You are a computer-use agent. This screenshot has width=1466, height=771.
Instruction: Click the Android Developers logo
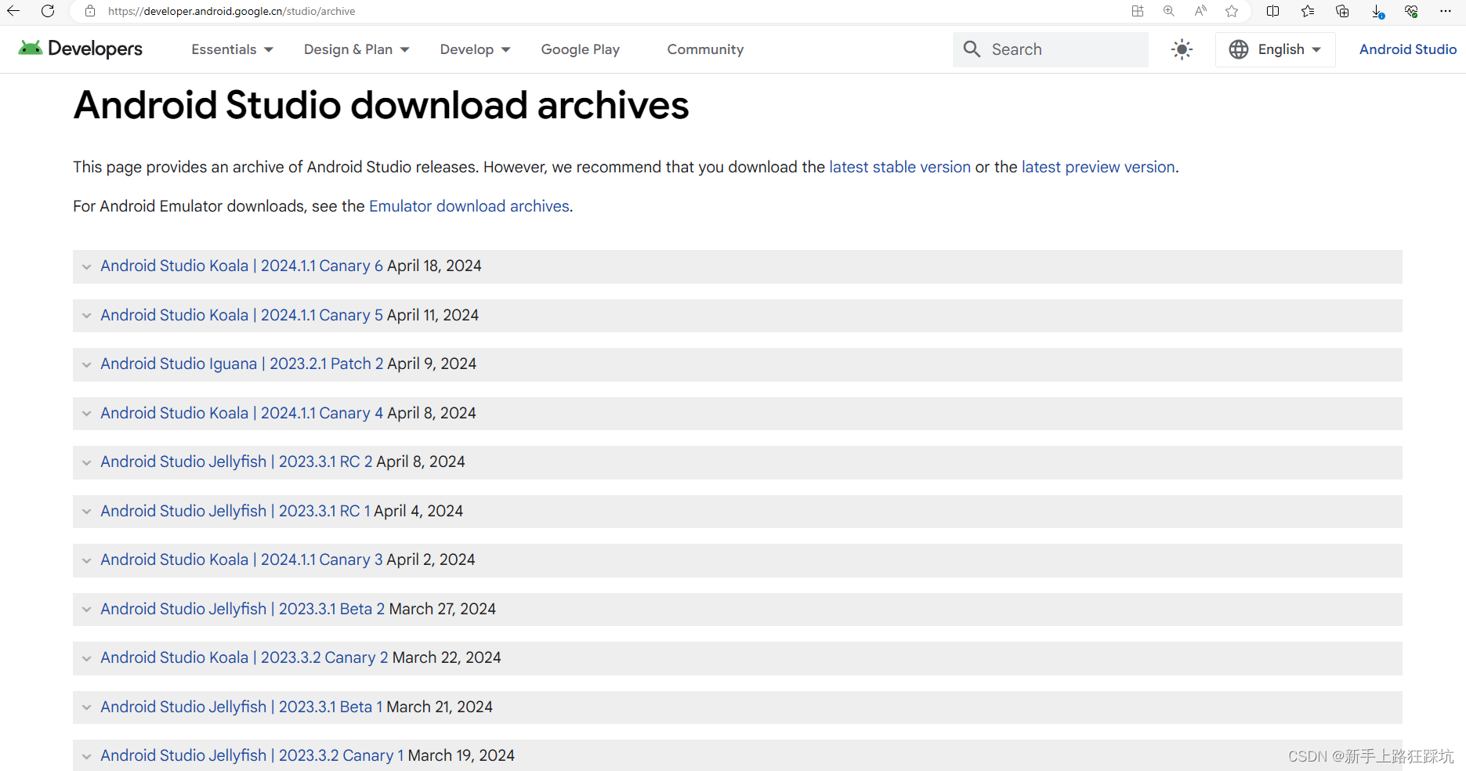[81, 49]
